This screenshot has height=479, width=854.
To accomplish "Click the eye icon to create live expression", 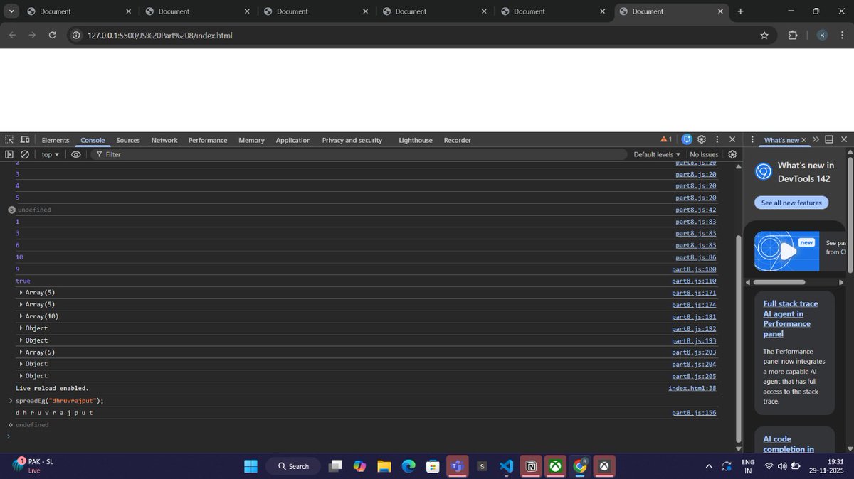I will [76, 154].
